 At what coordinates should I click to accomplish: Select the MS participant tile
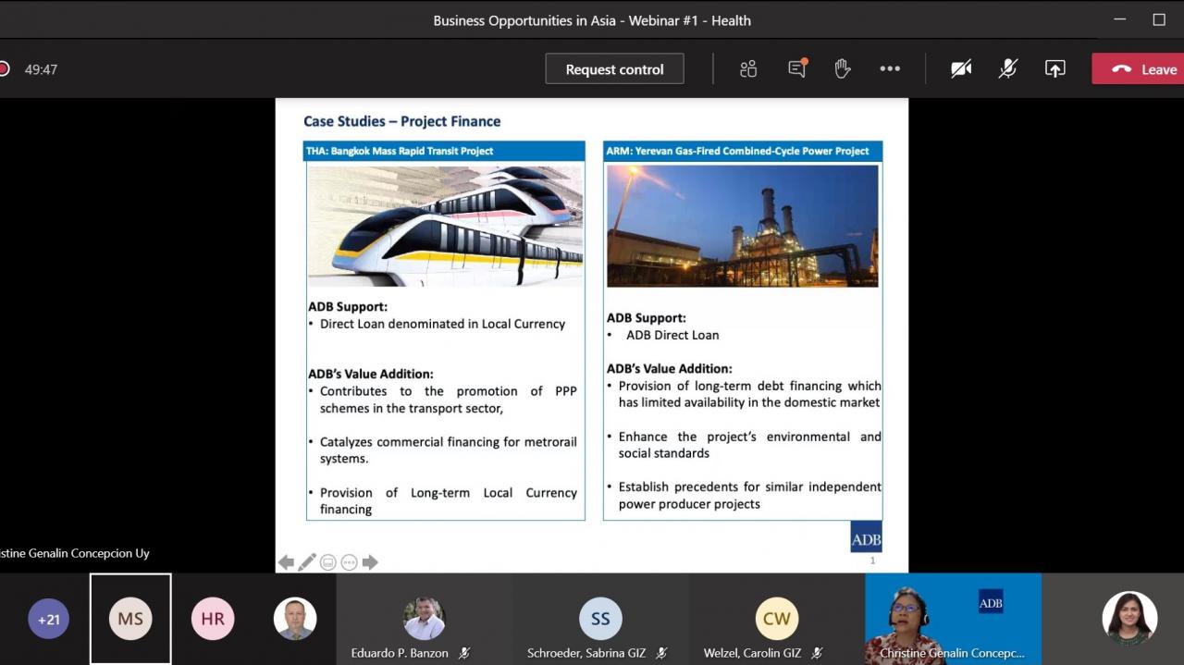(x=130, y=619)
